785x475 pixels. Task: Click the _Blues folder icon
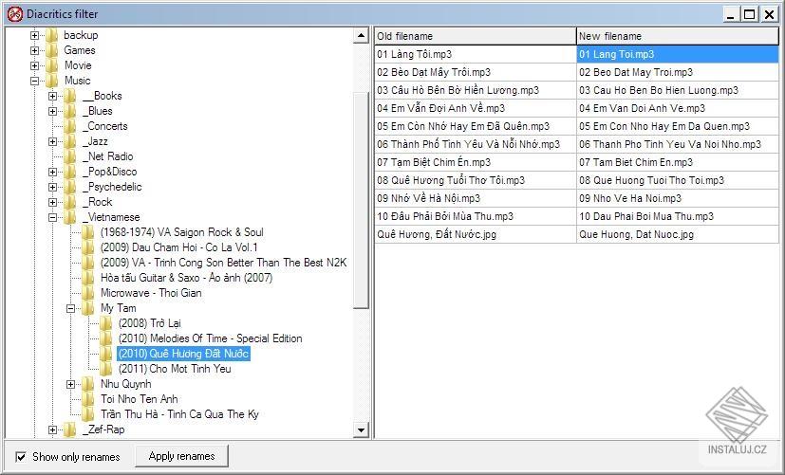tap(70, 111)
